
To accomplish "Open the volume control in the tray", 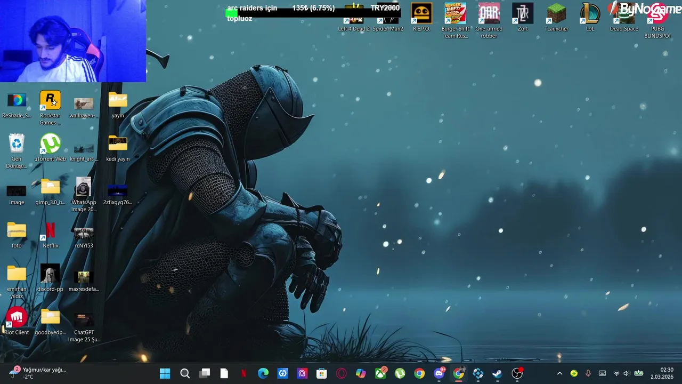I will pos(627,373).
